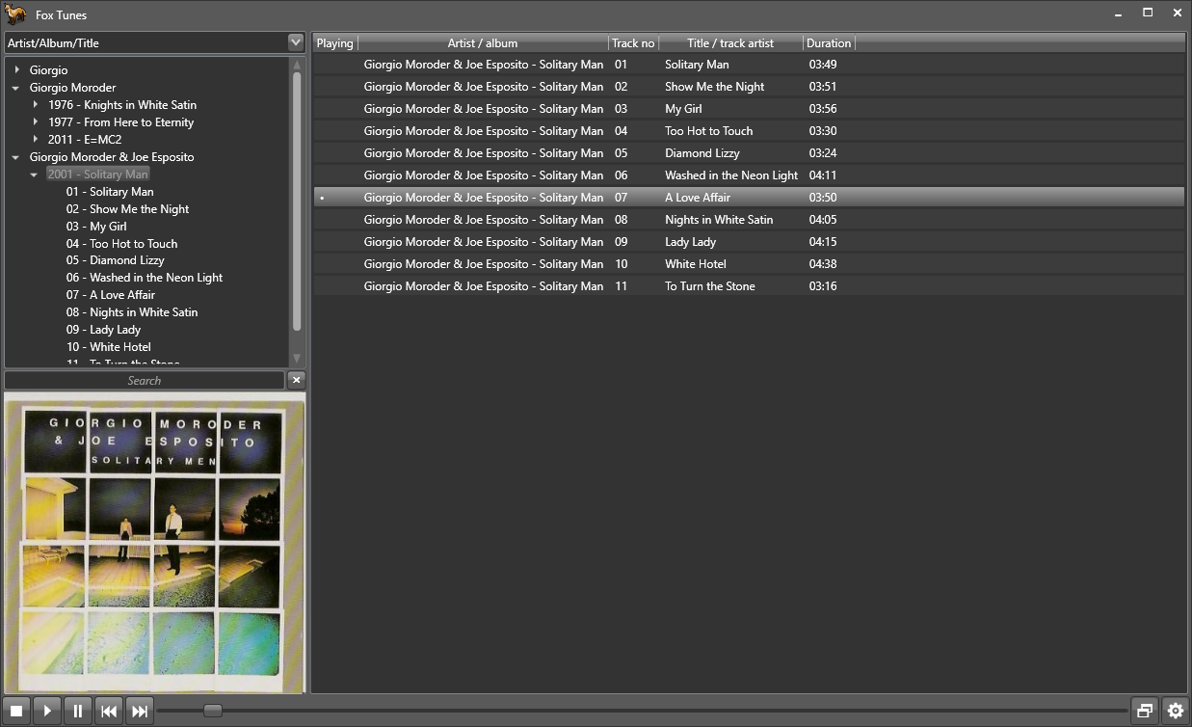Select White Hotel row in playlist
This screenshot has width=1192, height=727.
click(x=695, y=264)
